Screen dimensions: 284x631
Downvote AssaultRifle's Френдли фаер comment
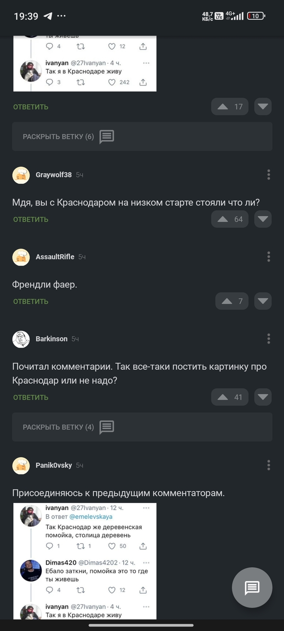click(263, 301)
